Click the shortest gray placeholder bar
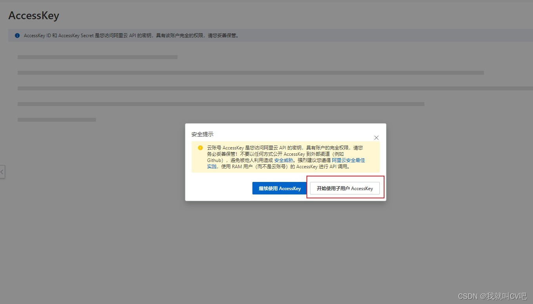 pyautogui.click(x=56, y=119)
